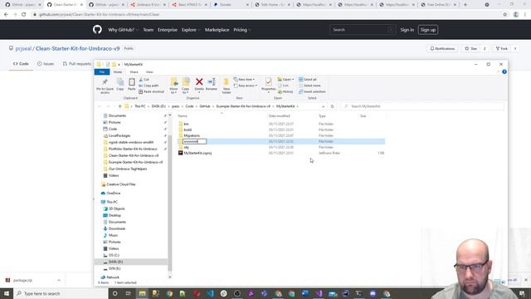Open Why GitHub? dropdown menu
This screenshot has height=299, width=531.
(x=124, y=30)
